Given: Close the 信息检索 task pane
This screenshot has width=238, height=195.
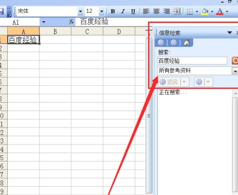Looking at the screenshot, I should pos(237,32).
